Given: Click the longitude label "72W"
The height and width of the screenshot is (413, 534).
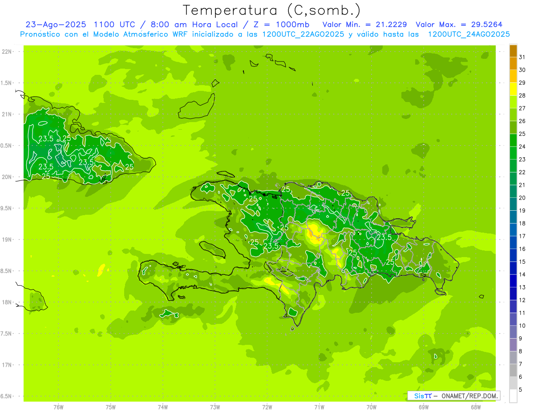Looking at the screenshot, I should coord(267,407).
